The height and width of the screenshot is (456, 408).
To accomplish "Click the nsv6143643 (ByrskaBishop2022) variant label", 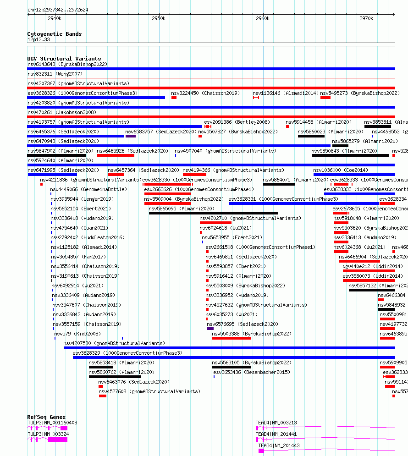I will coord(67,64).
